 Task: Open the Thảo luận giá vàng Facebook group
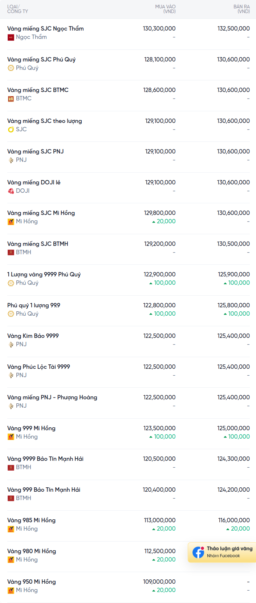point(229,549)
